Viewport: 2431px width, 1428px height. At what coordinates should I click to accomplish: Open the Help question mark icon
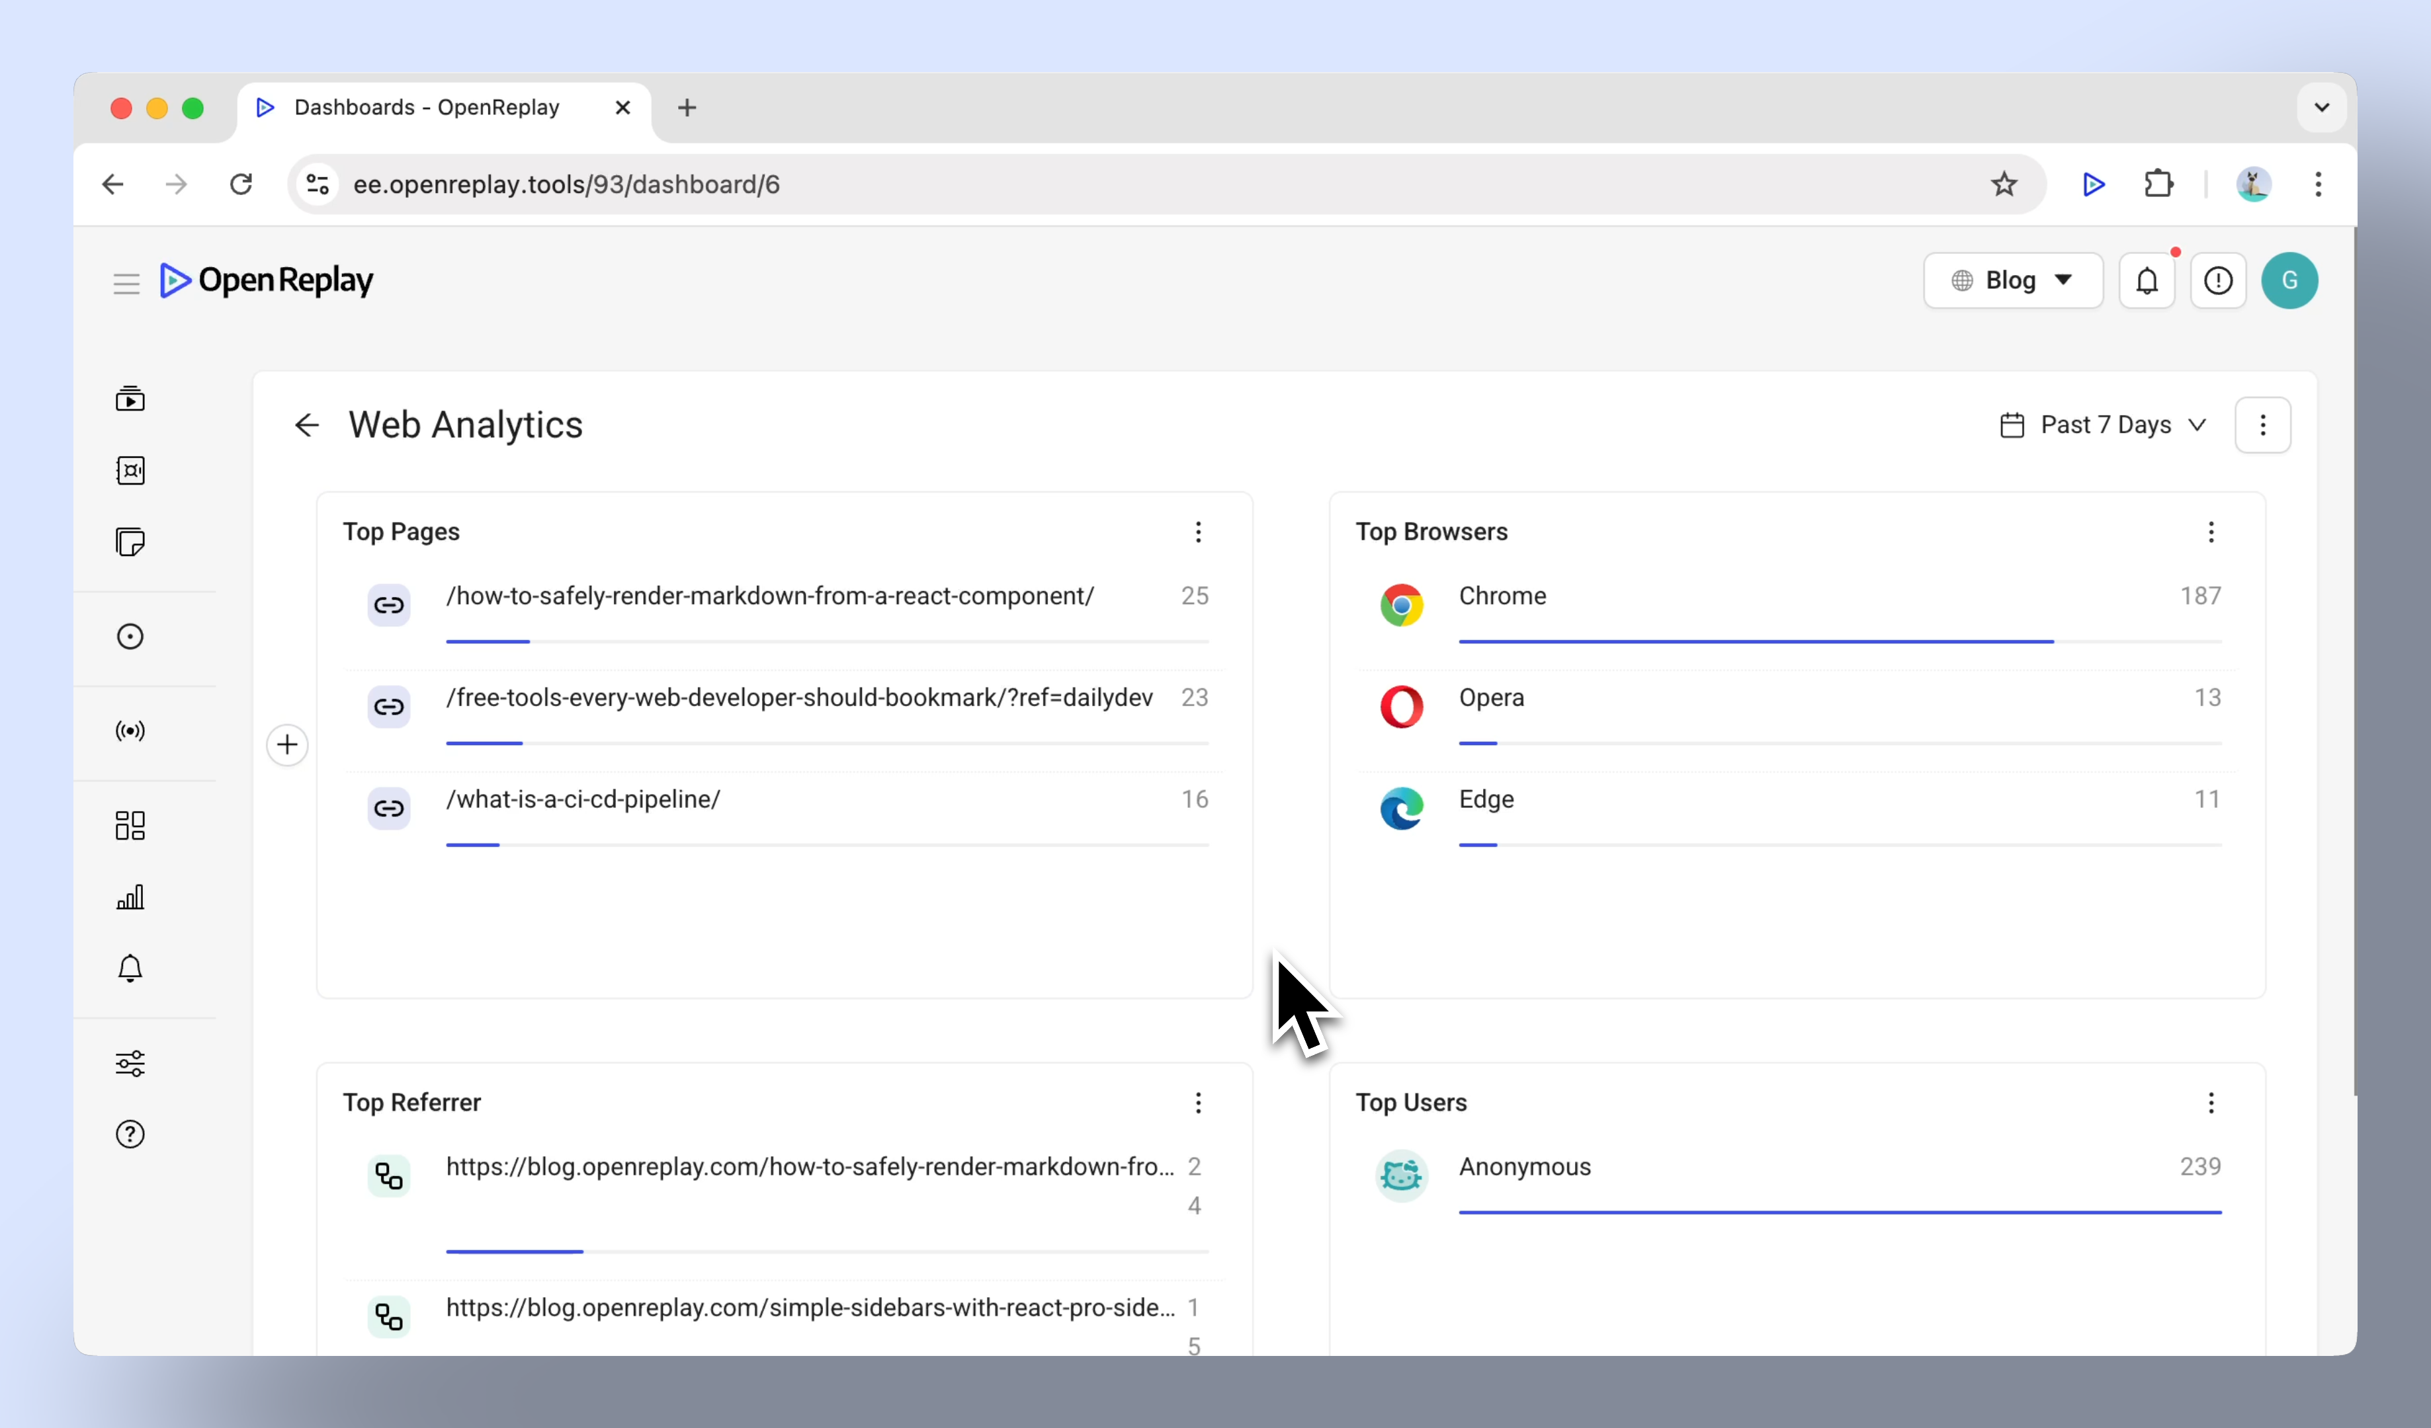130,1134
